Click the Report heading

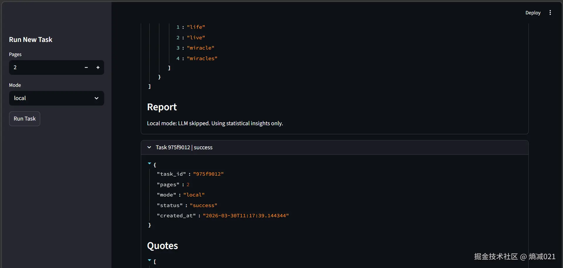pos(162,107)
